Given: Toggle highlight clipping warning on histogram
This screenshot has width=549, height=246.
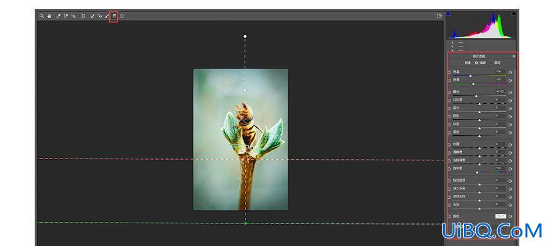Looking at the screenshot, I should (514, 14).
